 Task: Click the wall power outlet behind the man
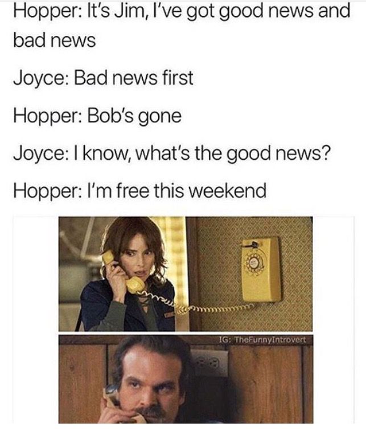[209, 363]
